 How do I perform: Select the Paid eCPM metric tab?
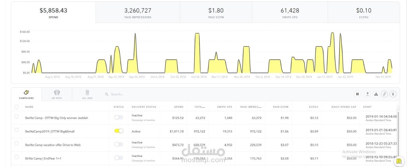point(216,12)
